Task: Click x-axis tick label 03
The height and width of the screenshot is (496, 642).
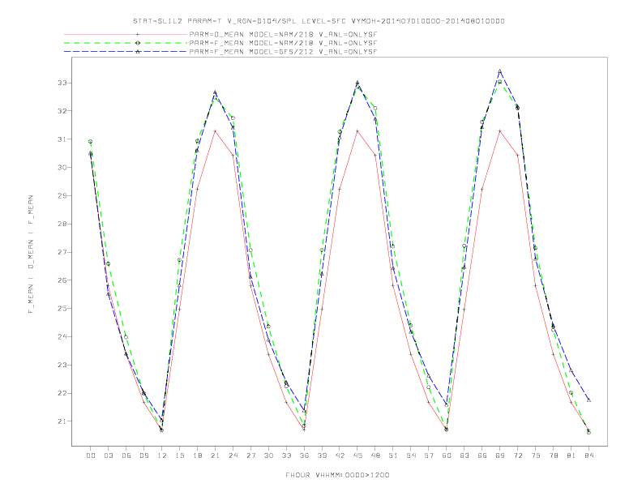Action: click(108, 455)
